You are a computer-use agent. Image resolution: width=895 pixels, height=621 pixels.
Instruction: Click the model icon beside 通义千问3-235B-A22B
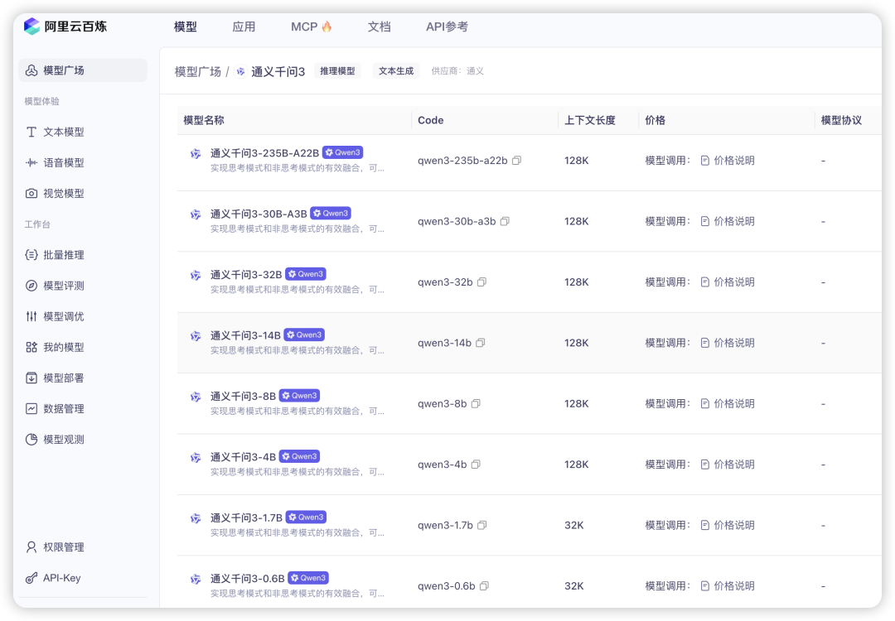point(196,153)
